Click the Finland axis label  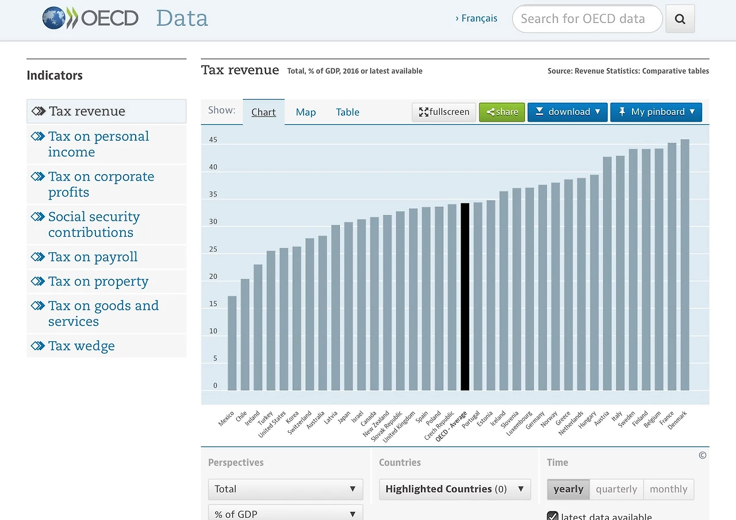(x=640, y=419)
